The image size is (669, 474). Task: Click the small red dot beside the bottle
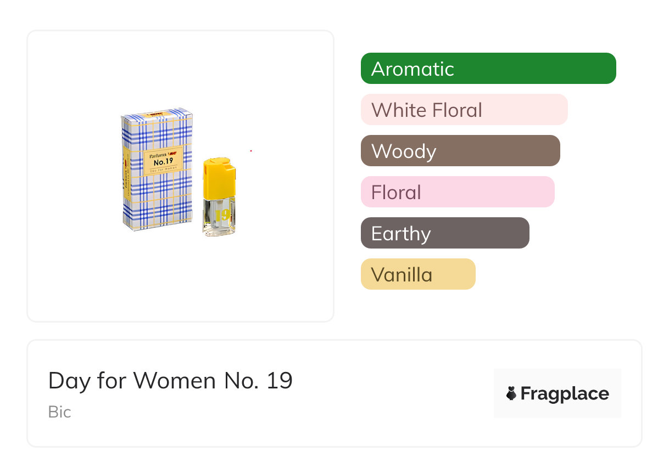251,151
